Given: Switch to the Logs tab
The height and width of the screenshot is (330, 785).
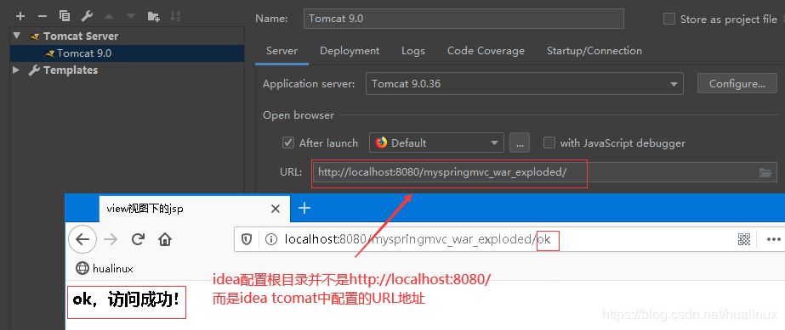Looking at the screenshot, I should coord(413,51).
